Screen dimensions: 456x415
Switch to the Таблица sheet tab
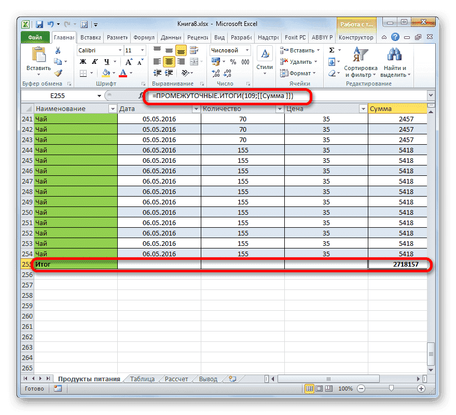[x=142, y=379]
